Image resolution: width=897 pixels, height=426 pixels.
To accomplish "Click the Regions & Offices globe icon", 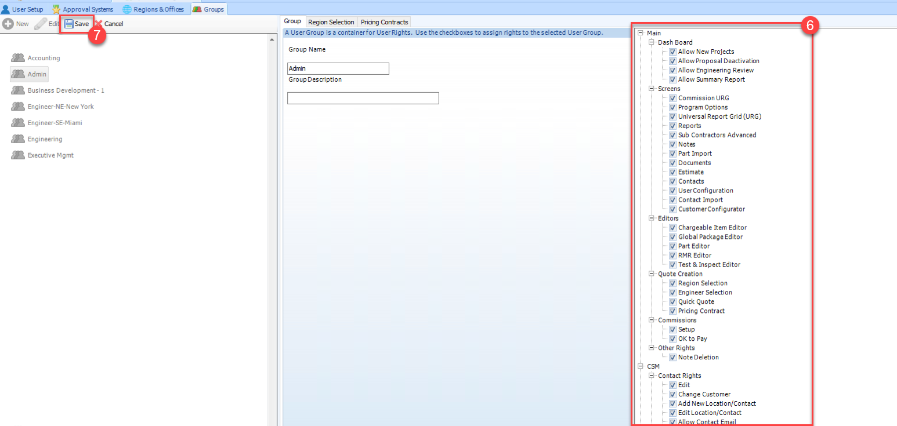I will click(x=127, y=9).
